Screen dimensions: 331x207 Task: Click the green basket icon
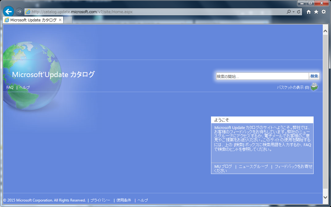pyautogui.click(x=314, y=87)
